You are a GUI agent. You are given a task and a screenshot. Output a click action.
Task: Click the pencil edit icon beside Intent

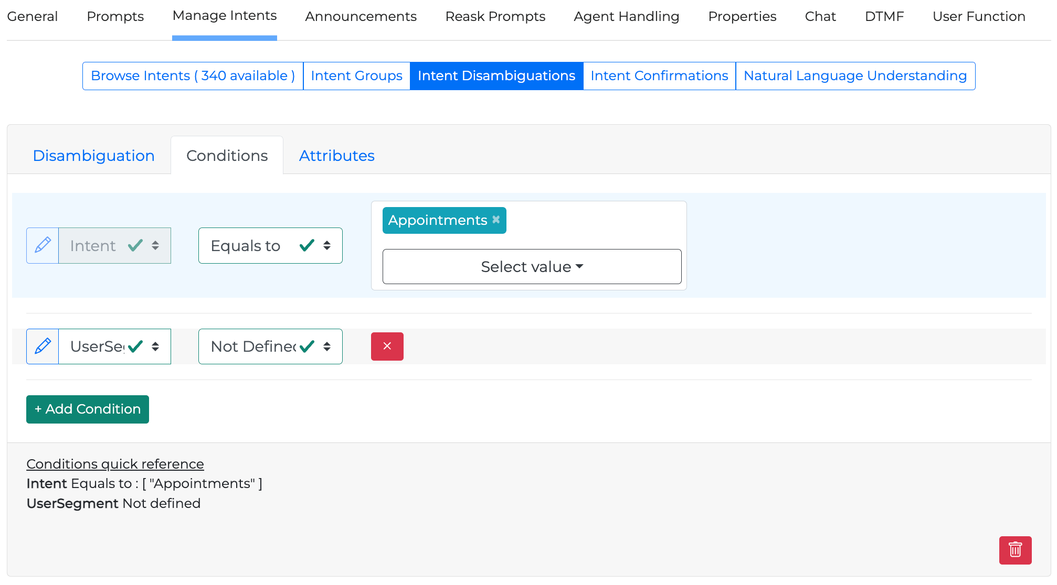point(43,245)
